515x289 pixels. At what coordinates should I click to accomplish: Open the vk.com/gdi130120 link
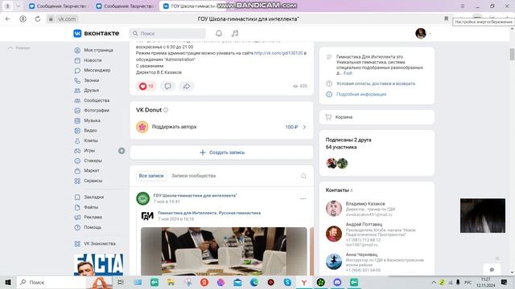(x=278, y=53)
